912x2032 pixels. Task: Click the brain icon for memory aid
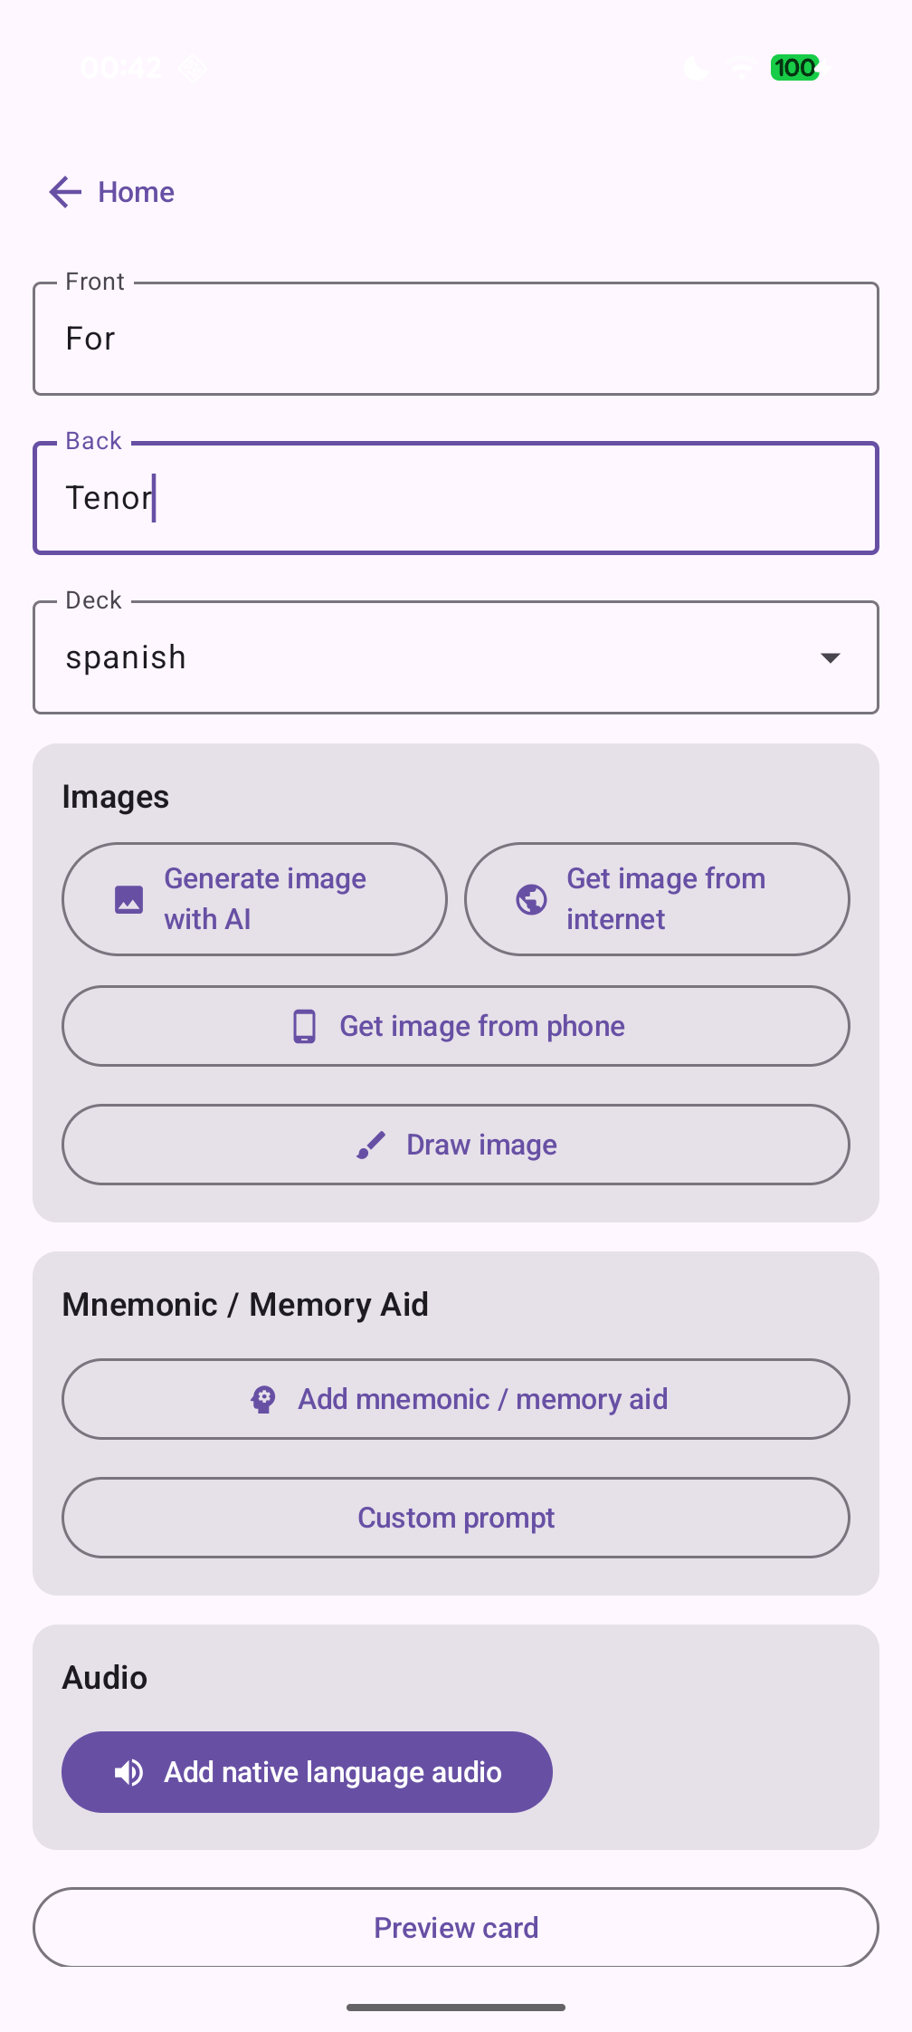[x=261, y=1399]
